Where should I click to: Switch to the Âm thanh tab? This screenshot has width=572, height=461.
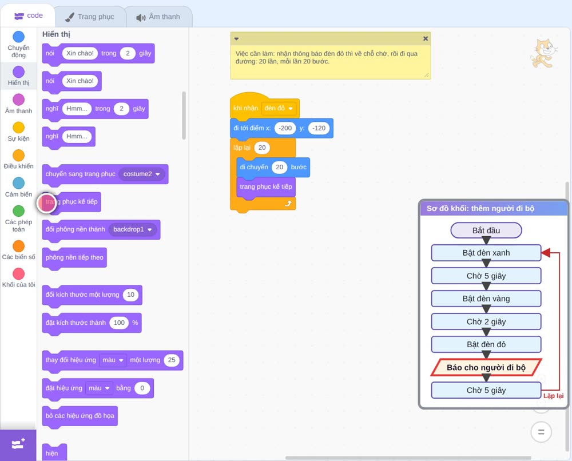(x=158, y=17)
